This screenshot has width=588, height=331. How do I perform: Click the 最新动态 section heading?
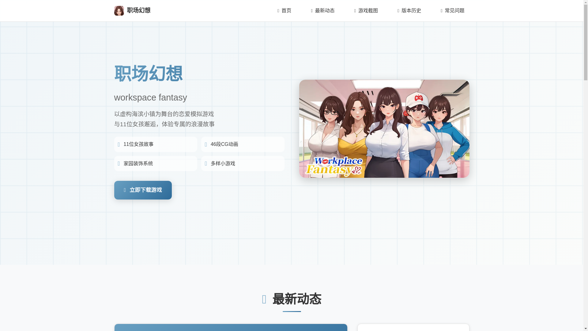click(x=297, y=299)
